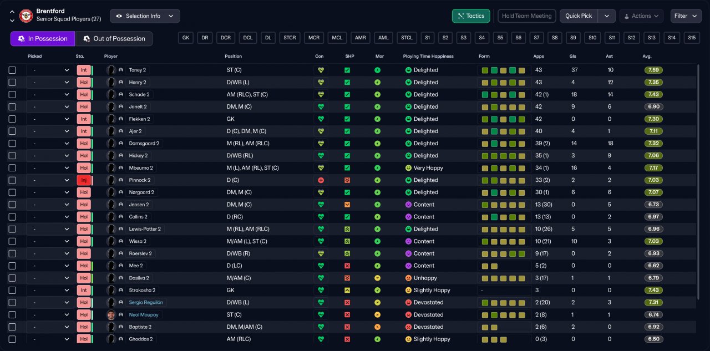Image resolution: width=710 pixels, height=351 pixels.
Task: Click the Hold Team Meeting button
Action: [526, 16]
